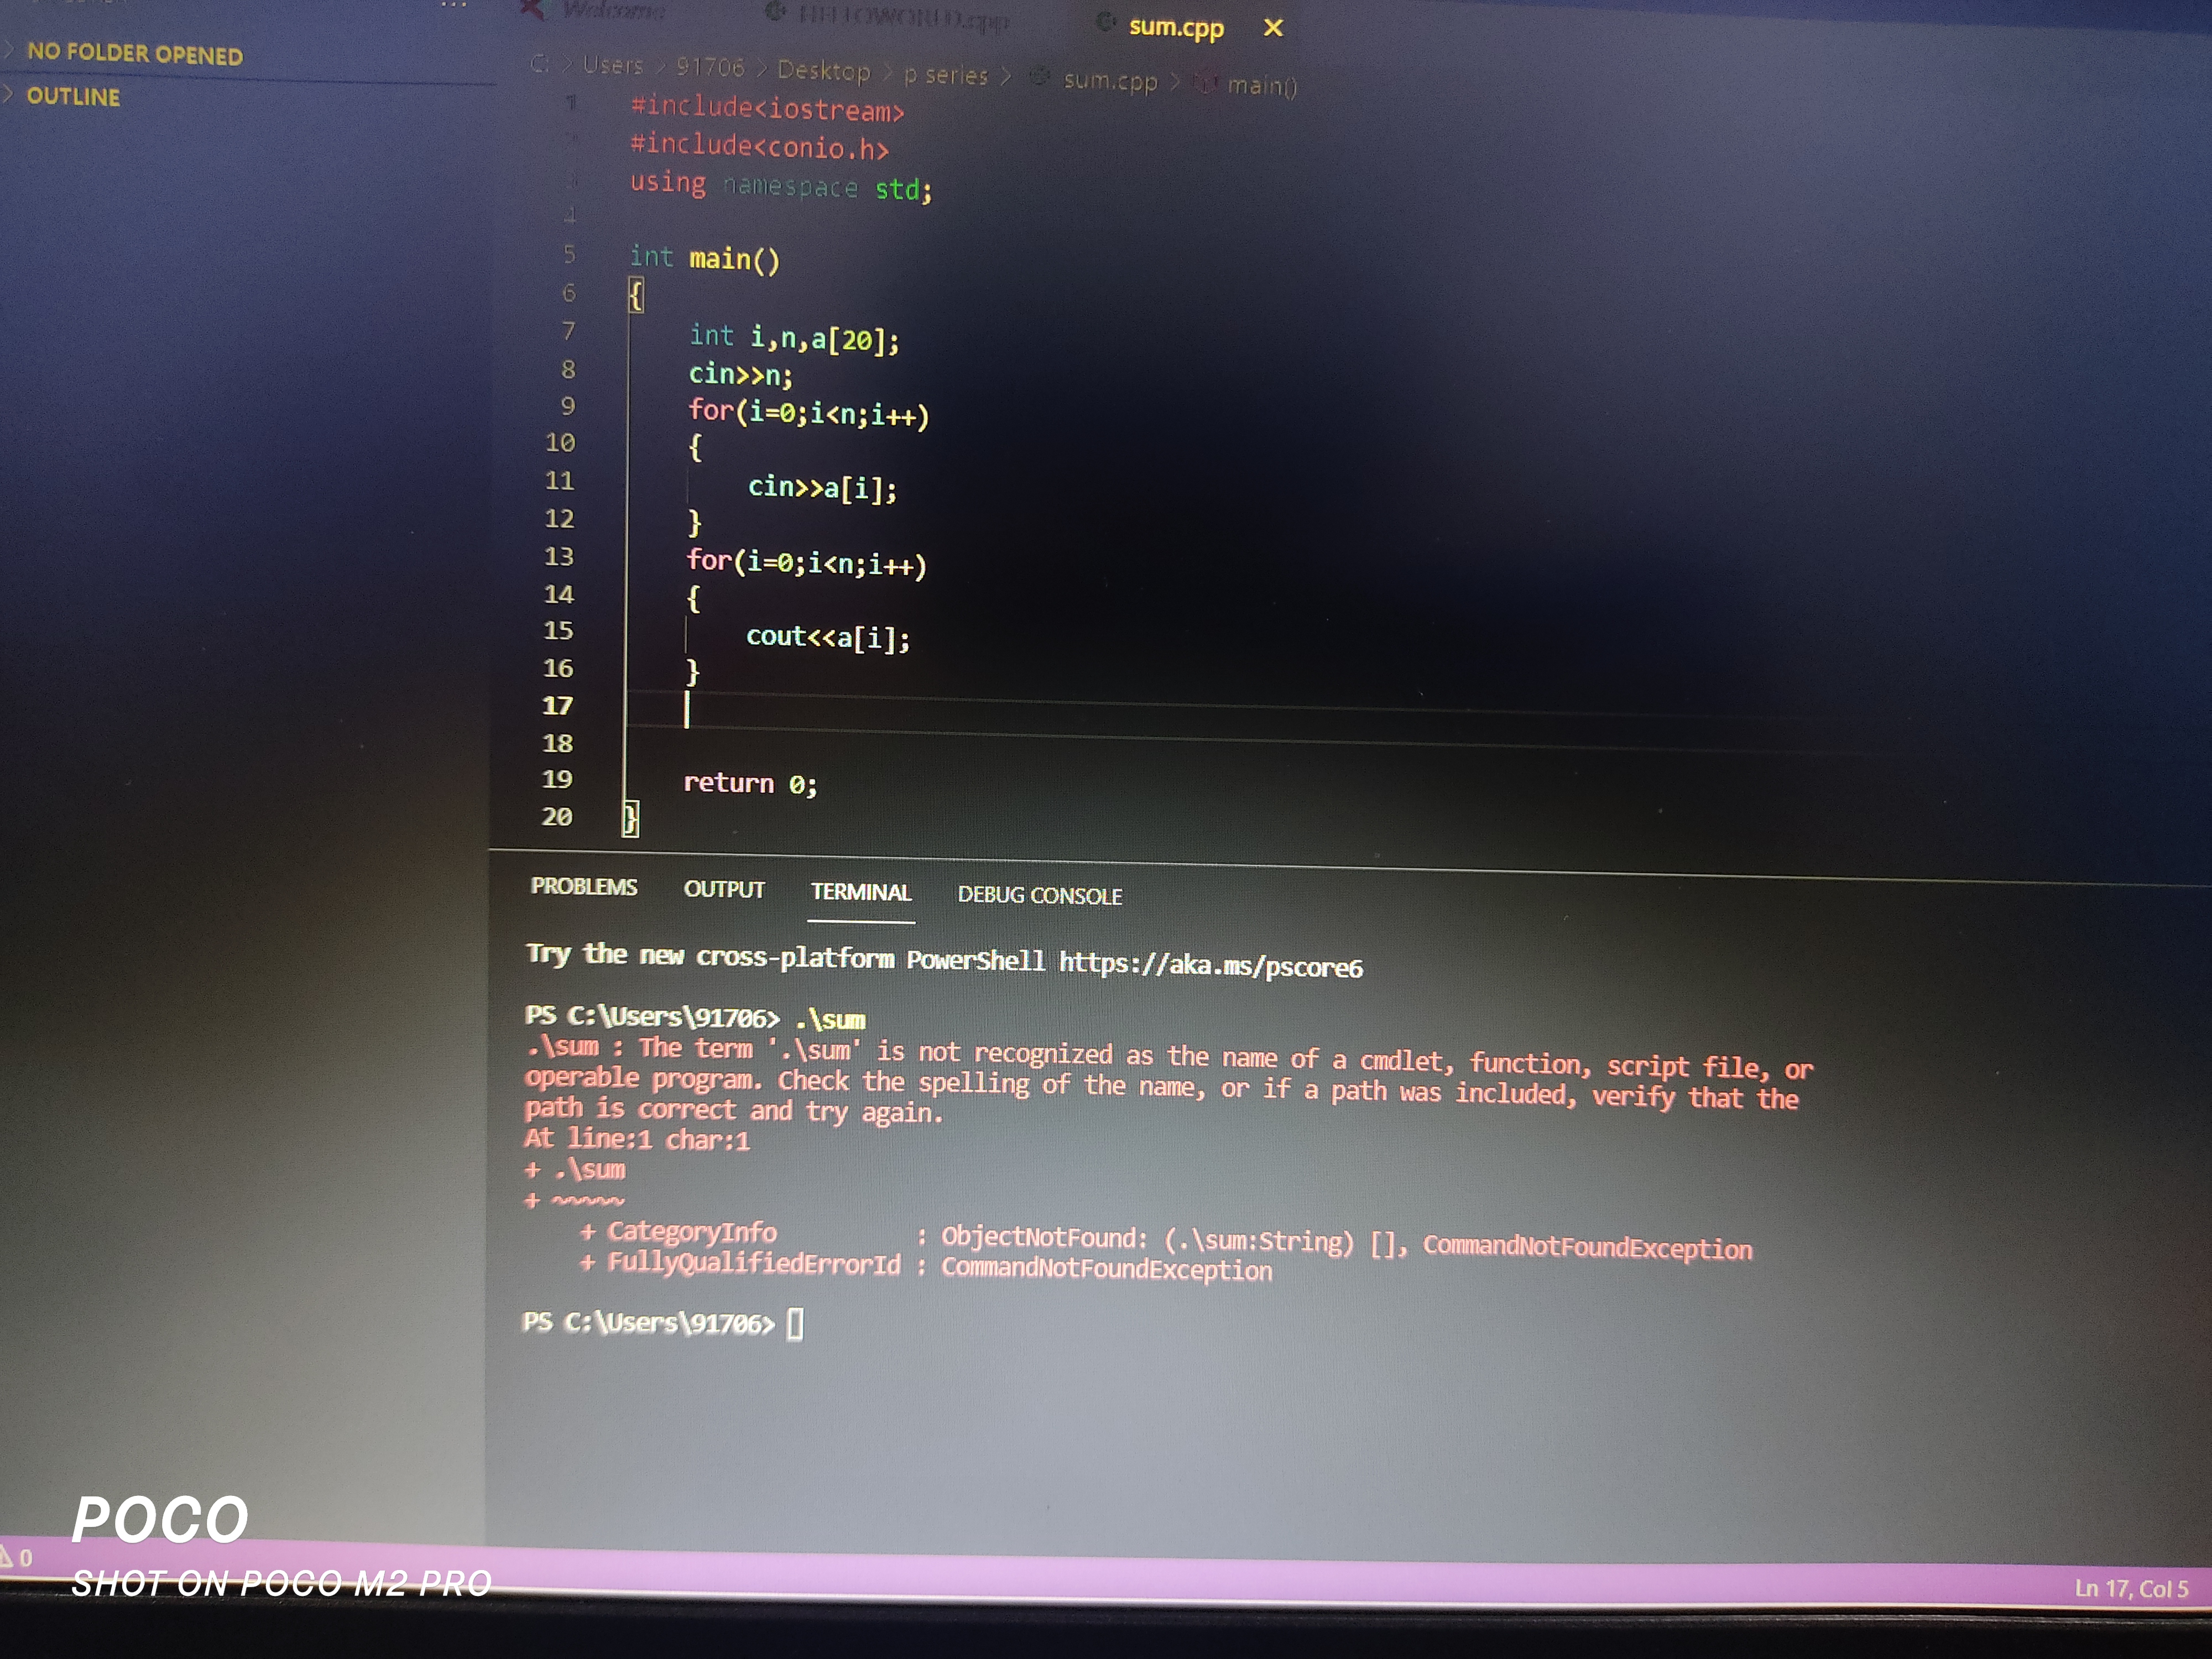
Task: Click the opening brace on line 6
Action: (x=636, y=295)
